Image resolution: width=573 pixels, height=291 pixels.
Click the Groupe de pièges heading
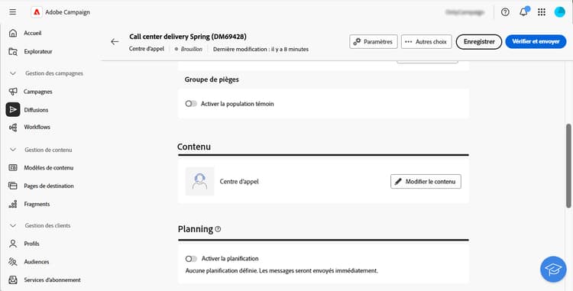point(212,79)
